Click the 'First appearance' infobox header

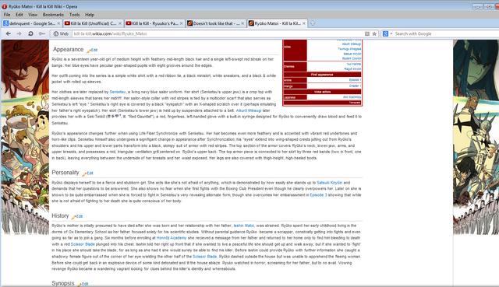[322, 75]
